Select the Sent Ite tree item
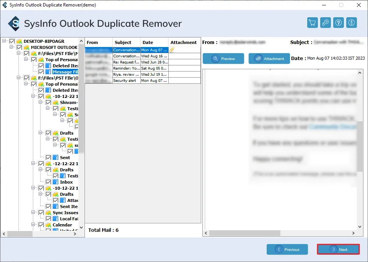This screenshot has height=262, width=368. pyautogui.click(x=69, y=207)
